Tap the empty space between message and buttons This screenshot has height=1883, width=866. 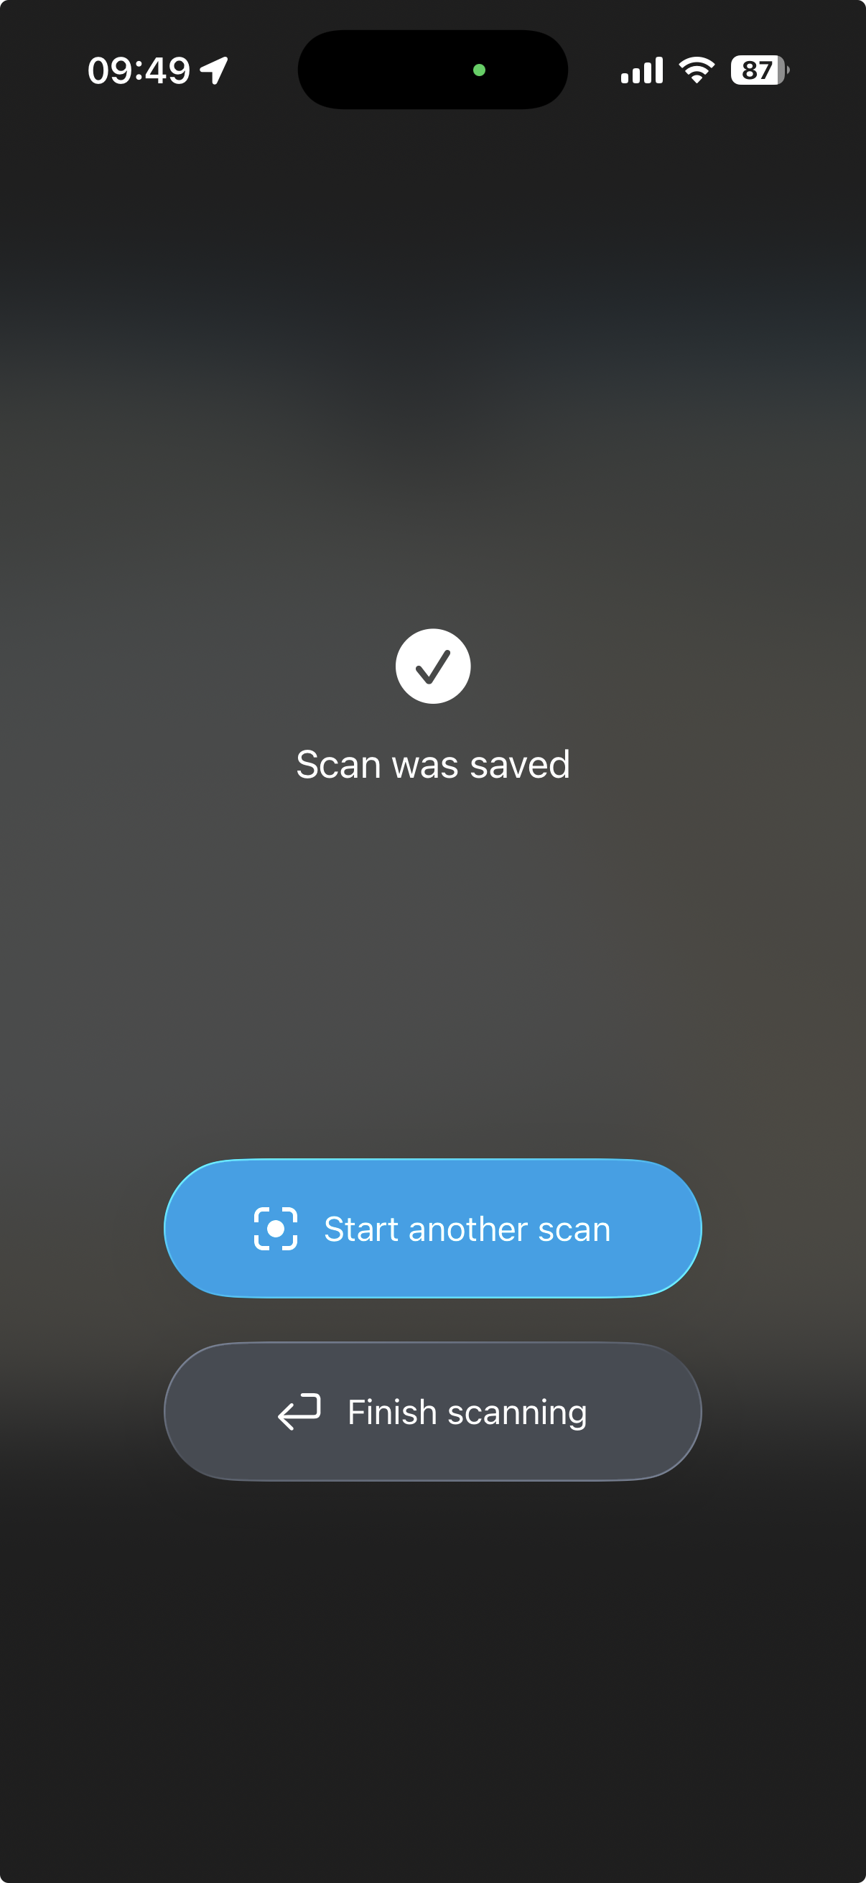click(432, 972)
